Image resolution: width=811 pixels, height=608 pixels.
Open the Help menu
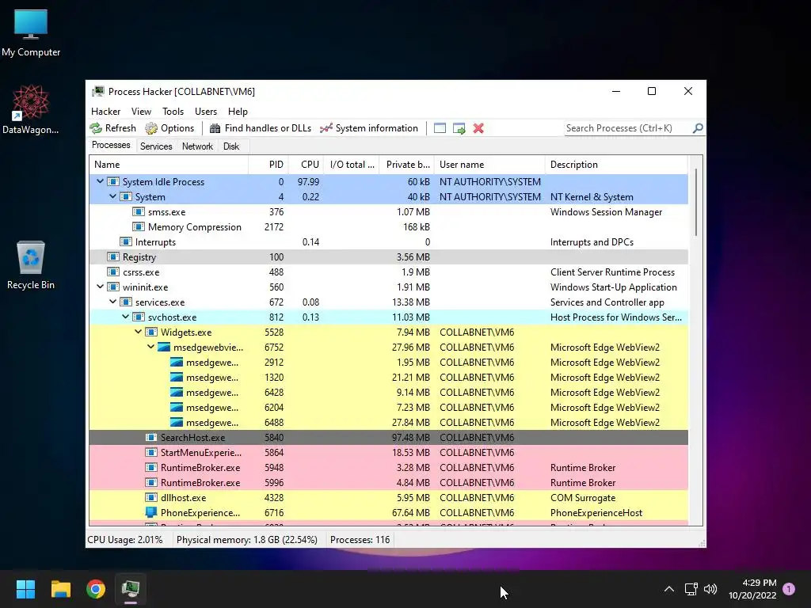pyautogui.click(x=238, y=111)
